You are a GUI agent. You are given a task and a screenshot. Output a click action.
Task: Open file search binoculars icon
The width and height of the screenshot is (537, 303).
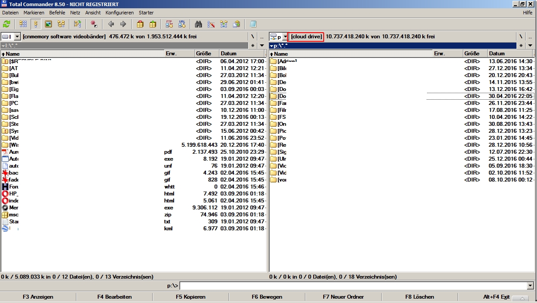(x=198, y=24)
